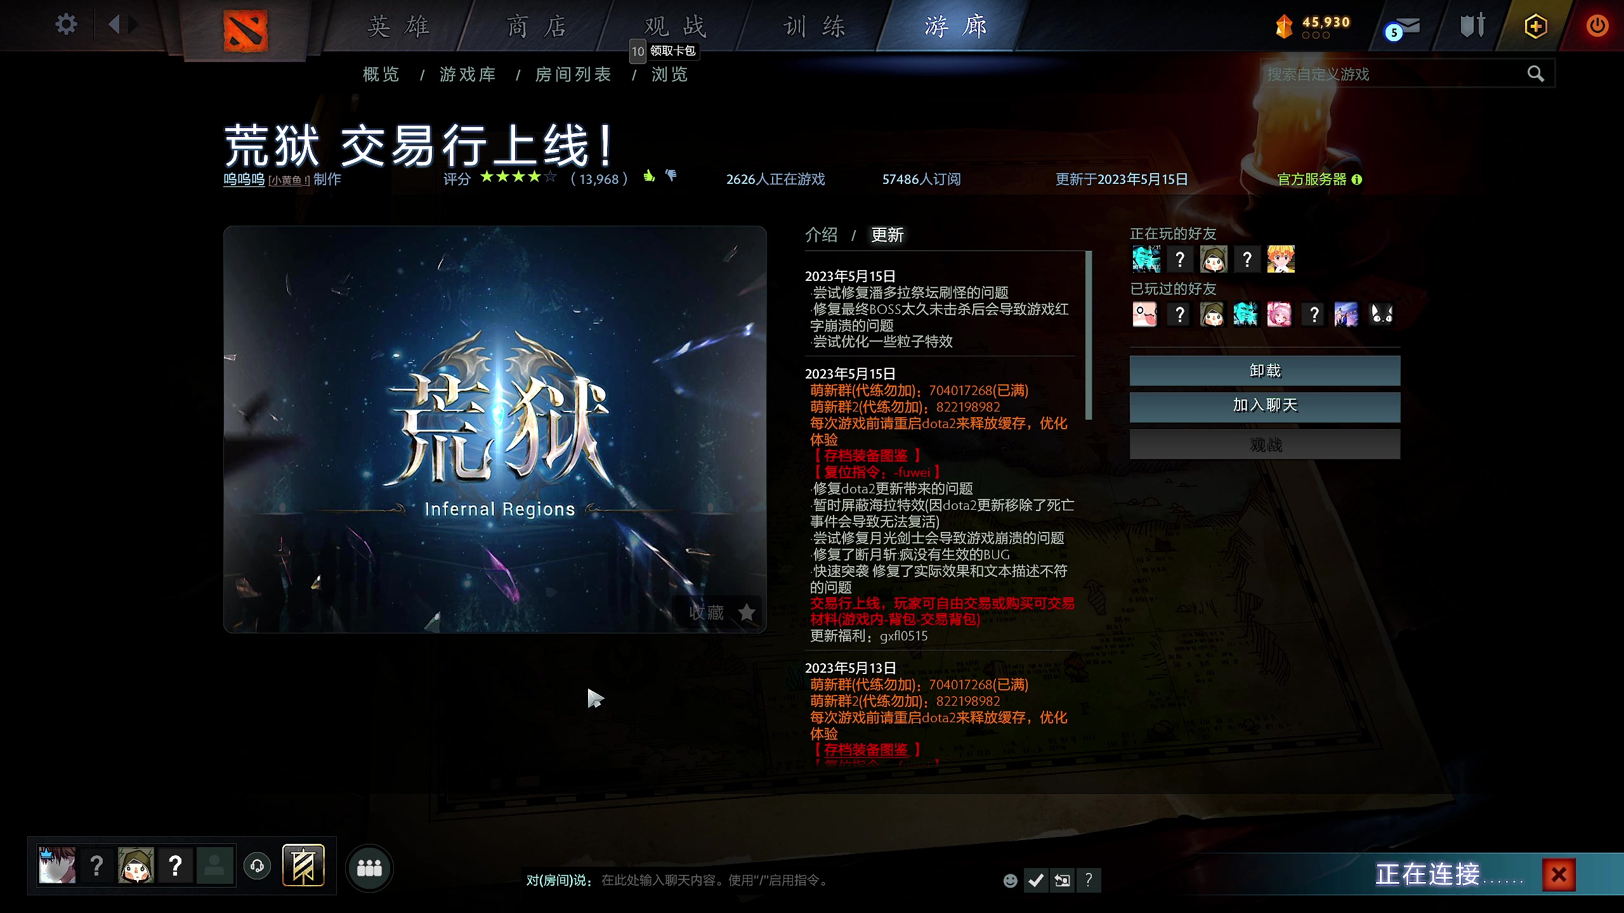Click the pink-haired girl avatar under 已玩过的好友

click(1280, 314)
